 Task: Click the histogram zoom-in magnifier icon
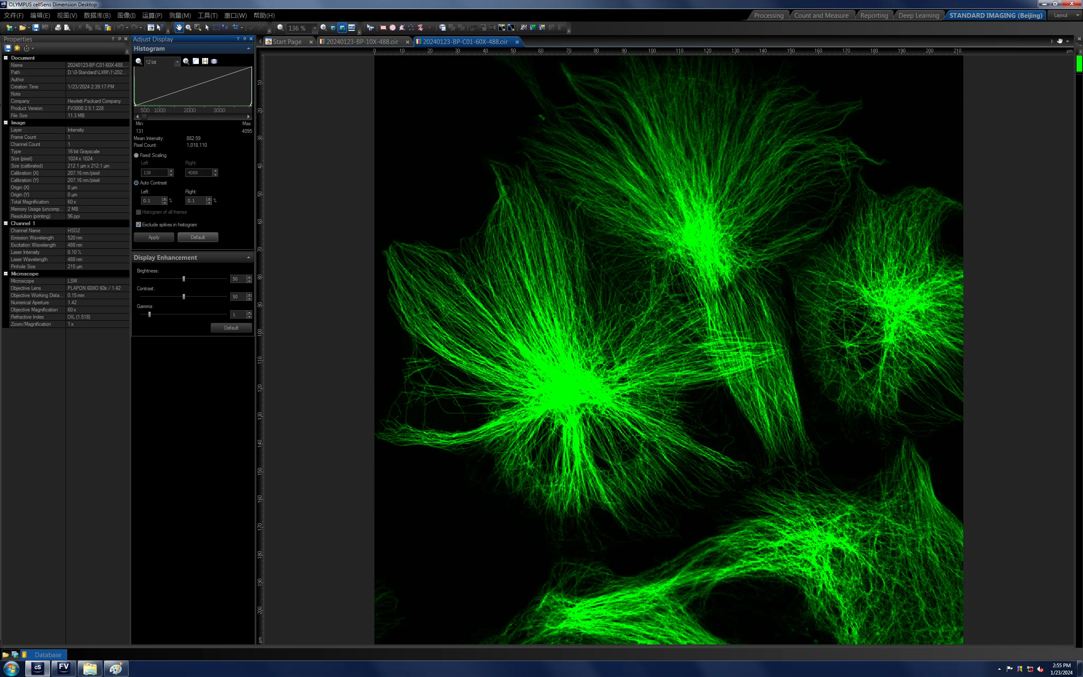186,61
